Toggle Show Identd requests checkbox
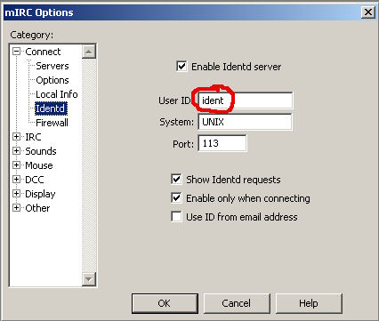379x321 pixels. [x=176, y=180]
